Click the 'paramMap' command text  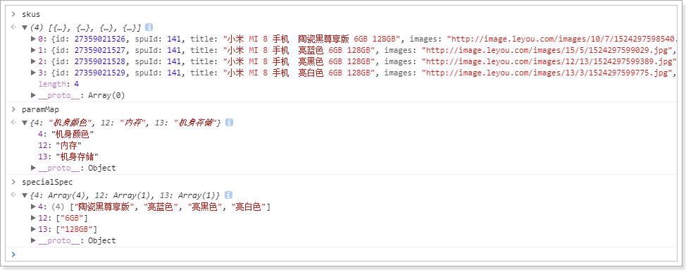(x=40, y=109)
